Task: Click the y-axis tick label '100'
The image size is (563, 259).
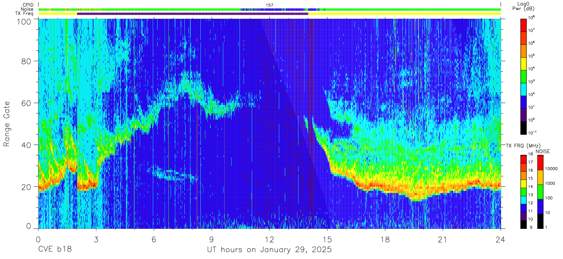Action: [24, 21]
